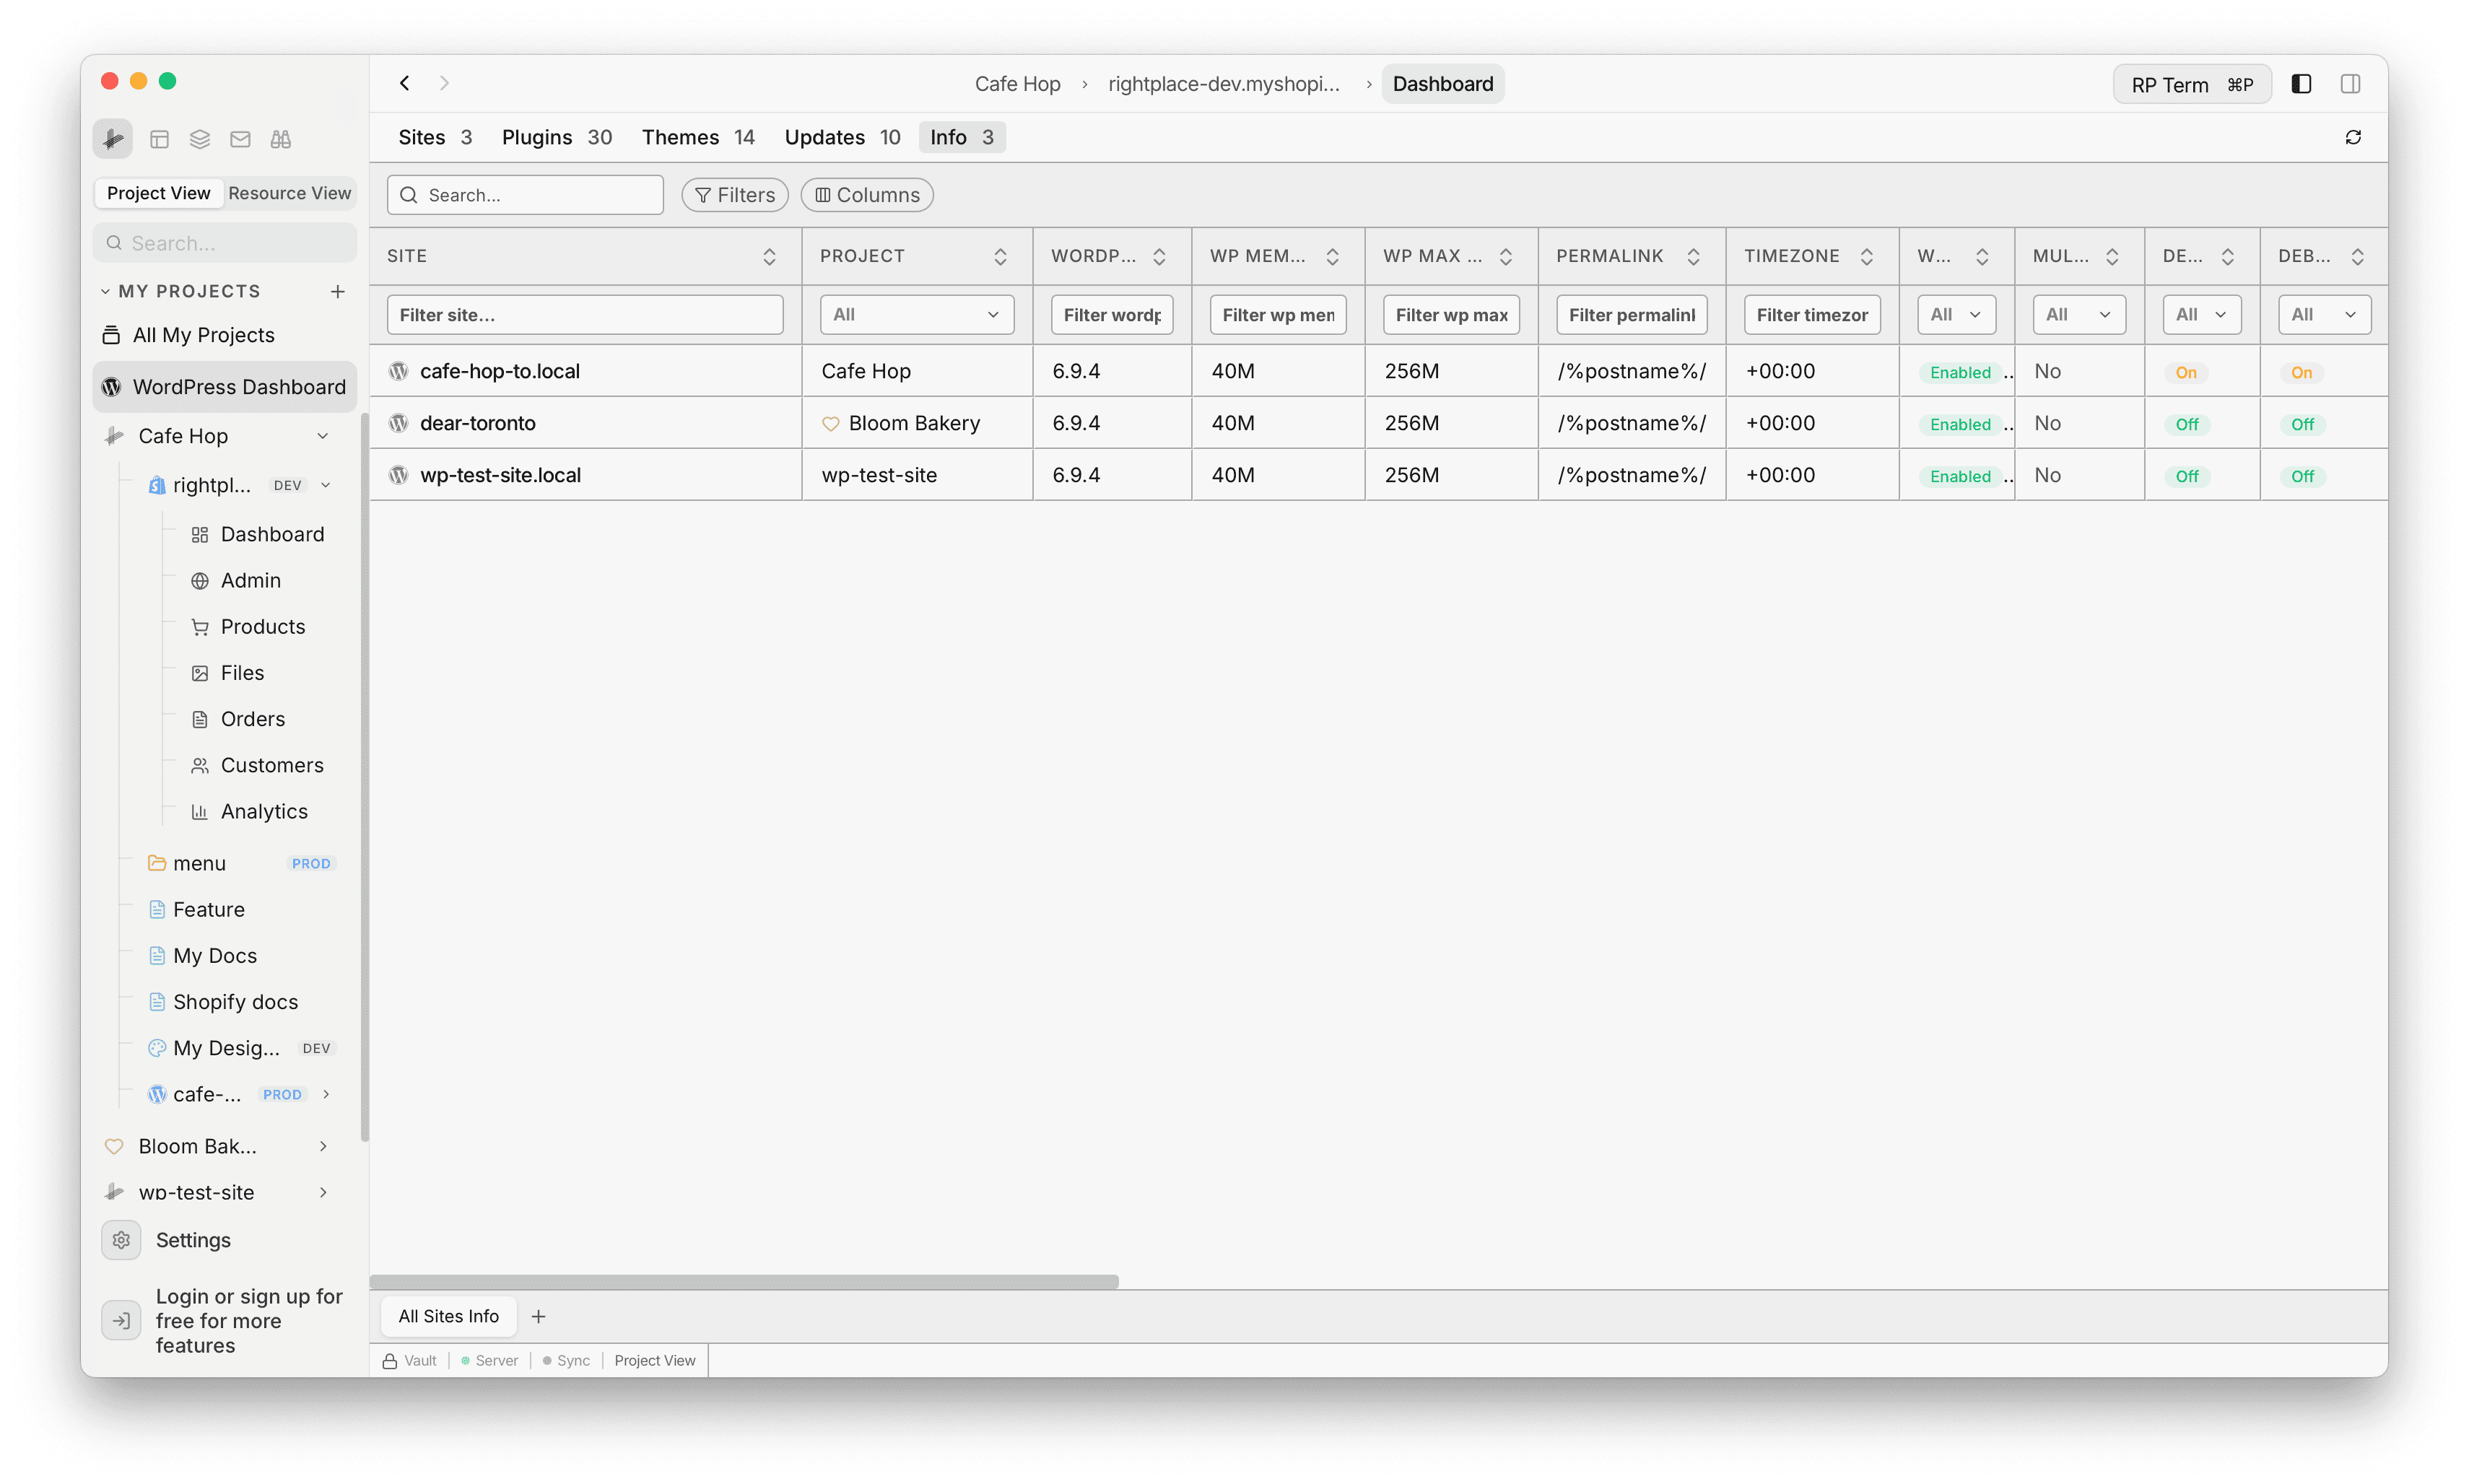Click the Login or sign up link
Screen dimensions: 2469x1484
(248, 1320)
